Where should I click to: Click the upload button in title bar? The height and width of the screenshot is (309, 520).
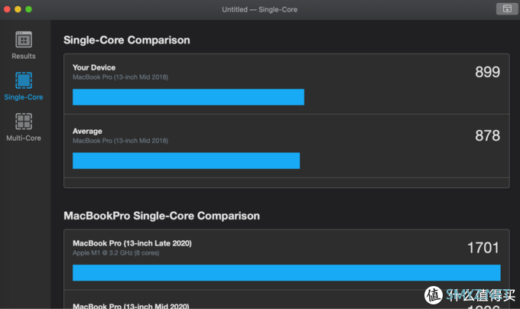(507, 9)
